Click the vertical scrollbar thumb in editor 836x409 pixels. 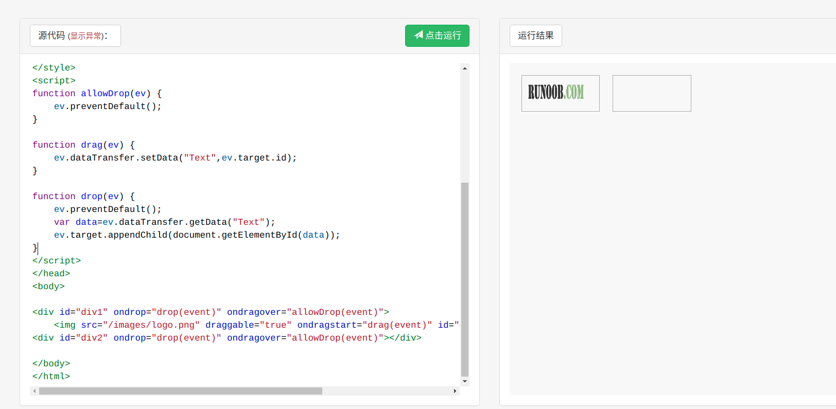[x=465, y=279]
